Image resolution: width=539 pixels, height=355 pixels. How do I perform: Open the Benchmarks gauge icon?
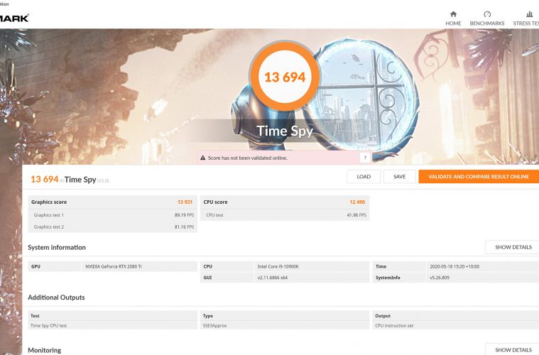(487, 14)
